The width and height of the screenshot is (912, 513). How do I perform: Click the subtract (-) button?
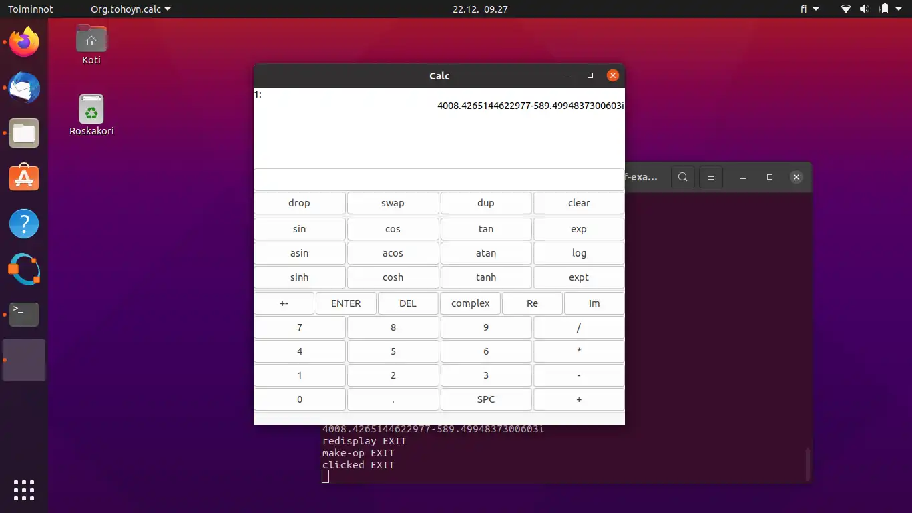[x=579, y=375]
